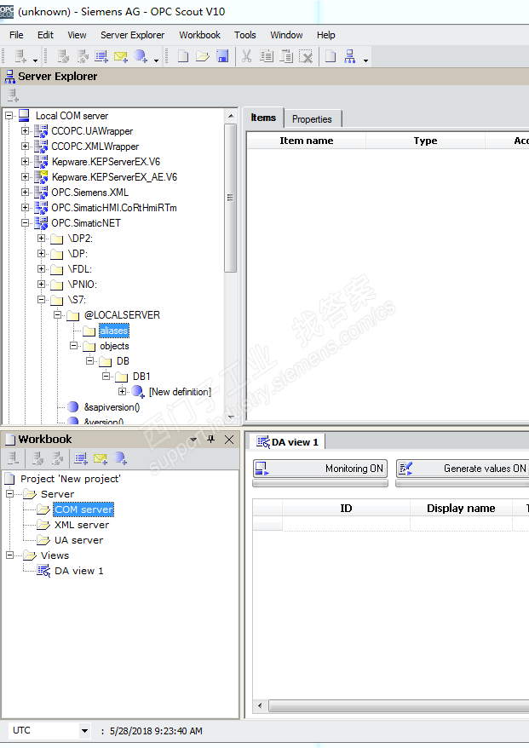The image size is (529, 748).
Task: Collapse the @LOCALSERVER node
Action: pos(57,315)
